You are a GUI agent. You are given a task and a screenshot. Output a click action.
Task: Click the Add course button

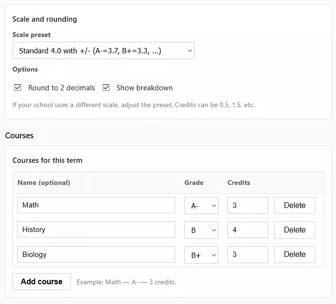(x=42, y=282)
